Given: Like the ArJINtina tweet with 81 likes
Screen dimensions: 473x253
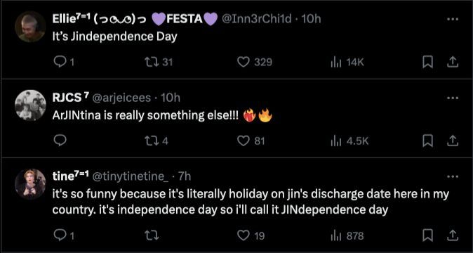Looking at the screenshot, I should point(251,141).
